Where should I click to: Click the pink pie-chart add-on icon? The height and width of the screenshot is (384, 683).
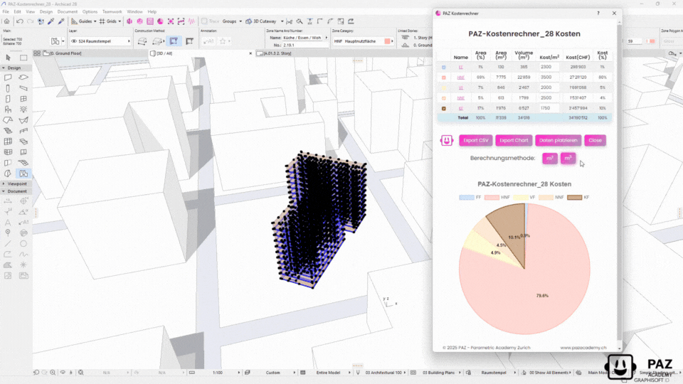(160, 21)
